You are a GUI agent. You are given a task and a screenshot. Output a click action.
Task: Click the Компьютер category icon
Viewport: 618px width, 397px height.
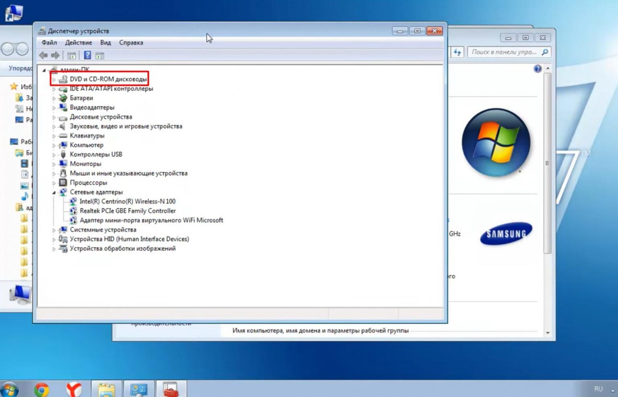63,145
